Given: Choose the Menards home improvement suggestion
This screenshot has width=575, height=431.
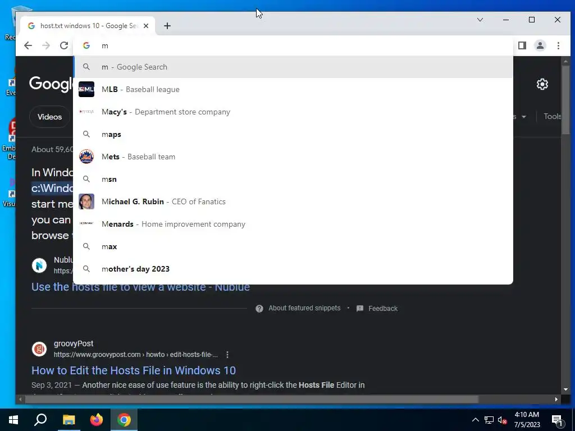Looking at the screenshot, I should pyautogui.click(x=293, y=224).
